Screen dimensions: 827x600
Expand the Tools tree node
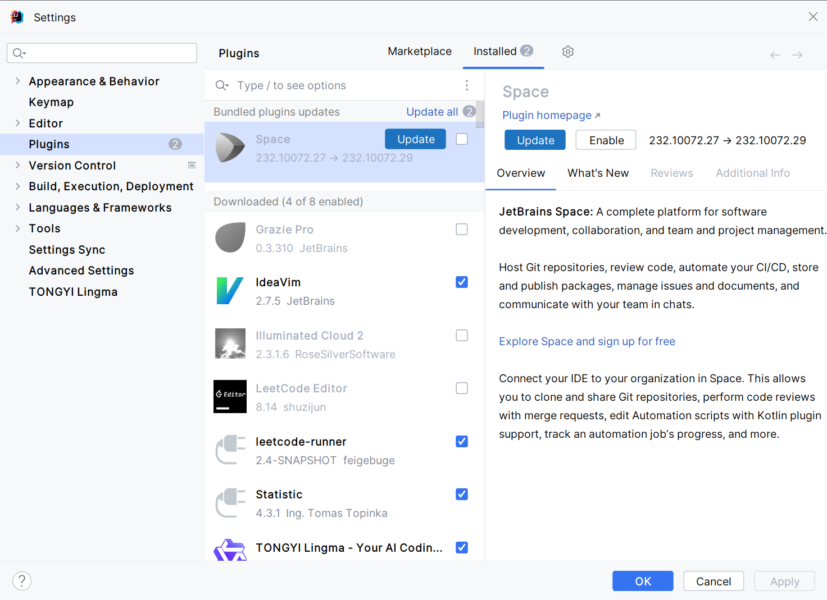[17, 228]
